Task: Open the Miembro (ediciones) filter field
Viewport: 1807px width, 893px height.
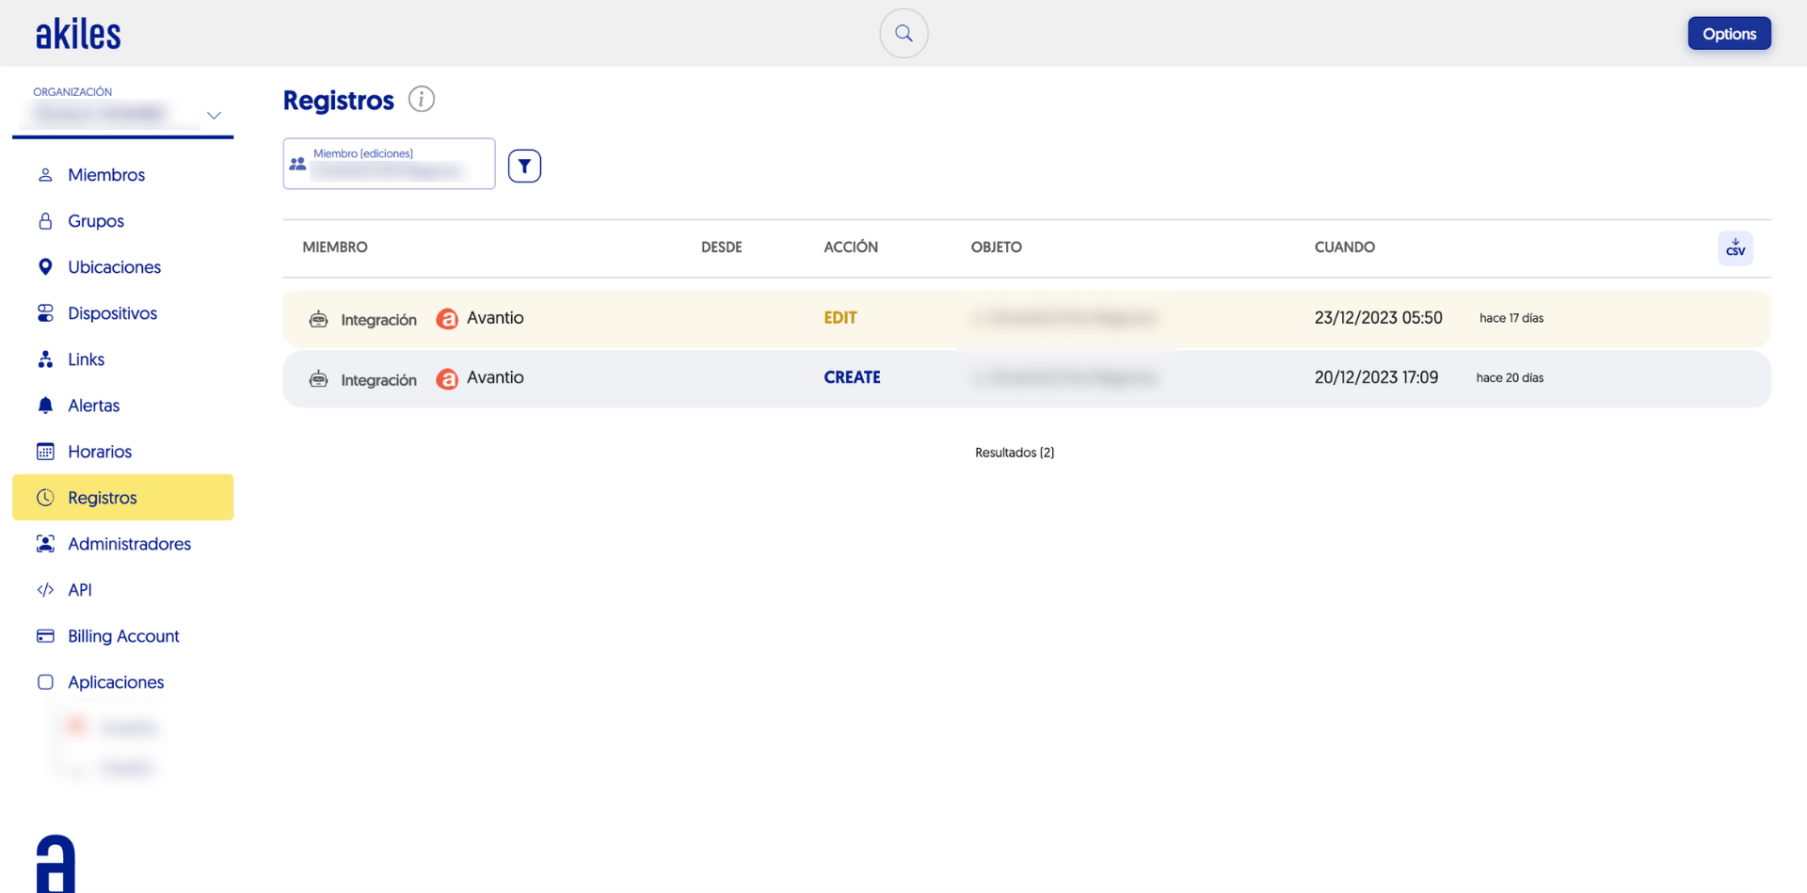Action: [x=389, y=164]
